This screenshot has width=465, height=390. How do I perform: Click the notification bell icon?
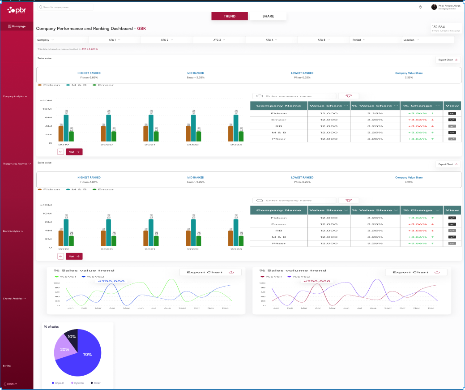coord(420,7)
